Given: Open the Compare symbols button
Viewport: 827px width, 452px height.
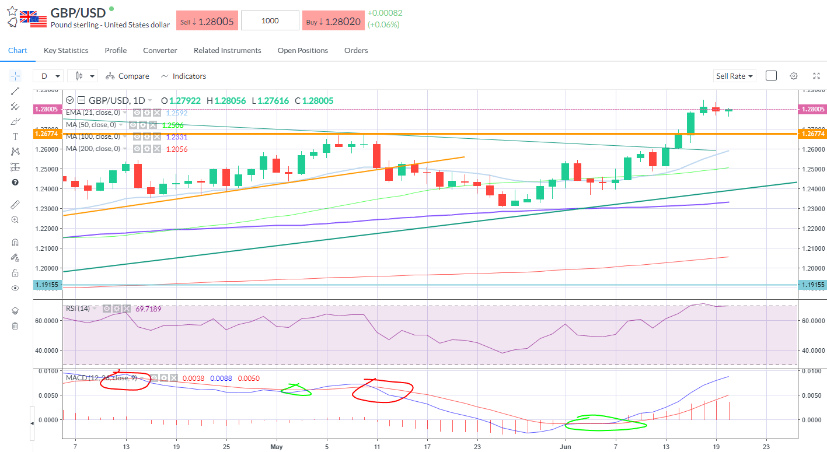Looking at the screenshot, I should click(127, 76).
